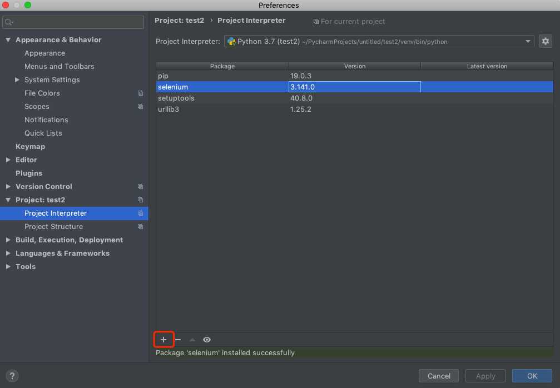This screenshot has width=560, height=388.
Task: Open Plugins settings
Action: click(x=29, y=173)
